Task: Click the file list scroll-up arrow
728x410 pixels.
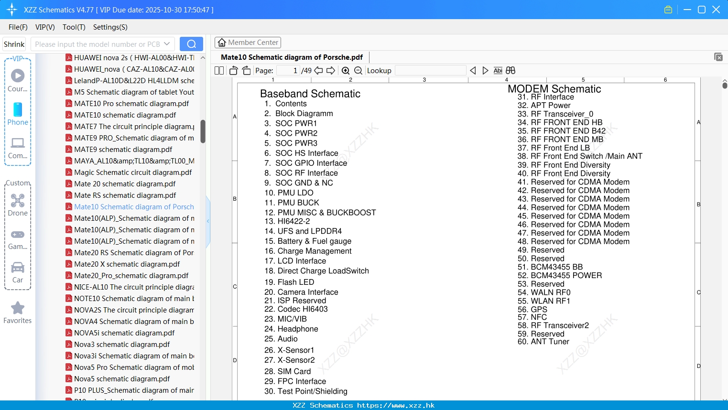Action: coord(203,57)
